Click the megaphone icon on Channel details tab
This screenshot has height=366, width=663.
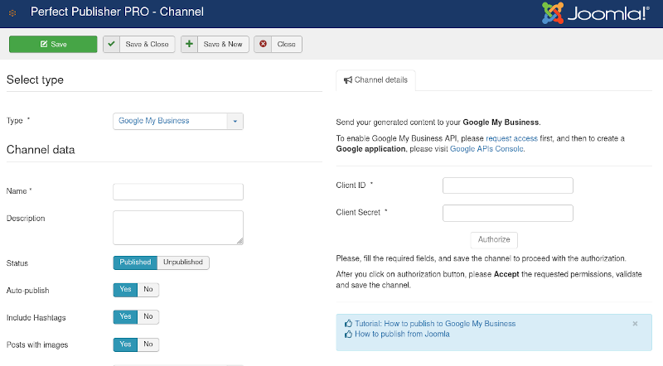tap(347, 79)
